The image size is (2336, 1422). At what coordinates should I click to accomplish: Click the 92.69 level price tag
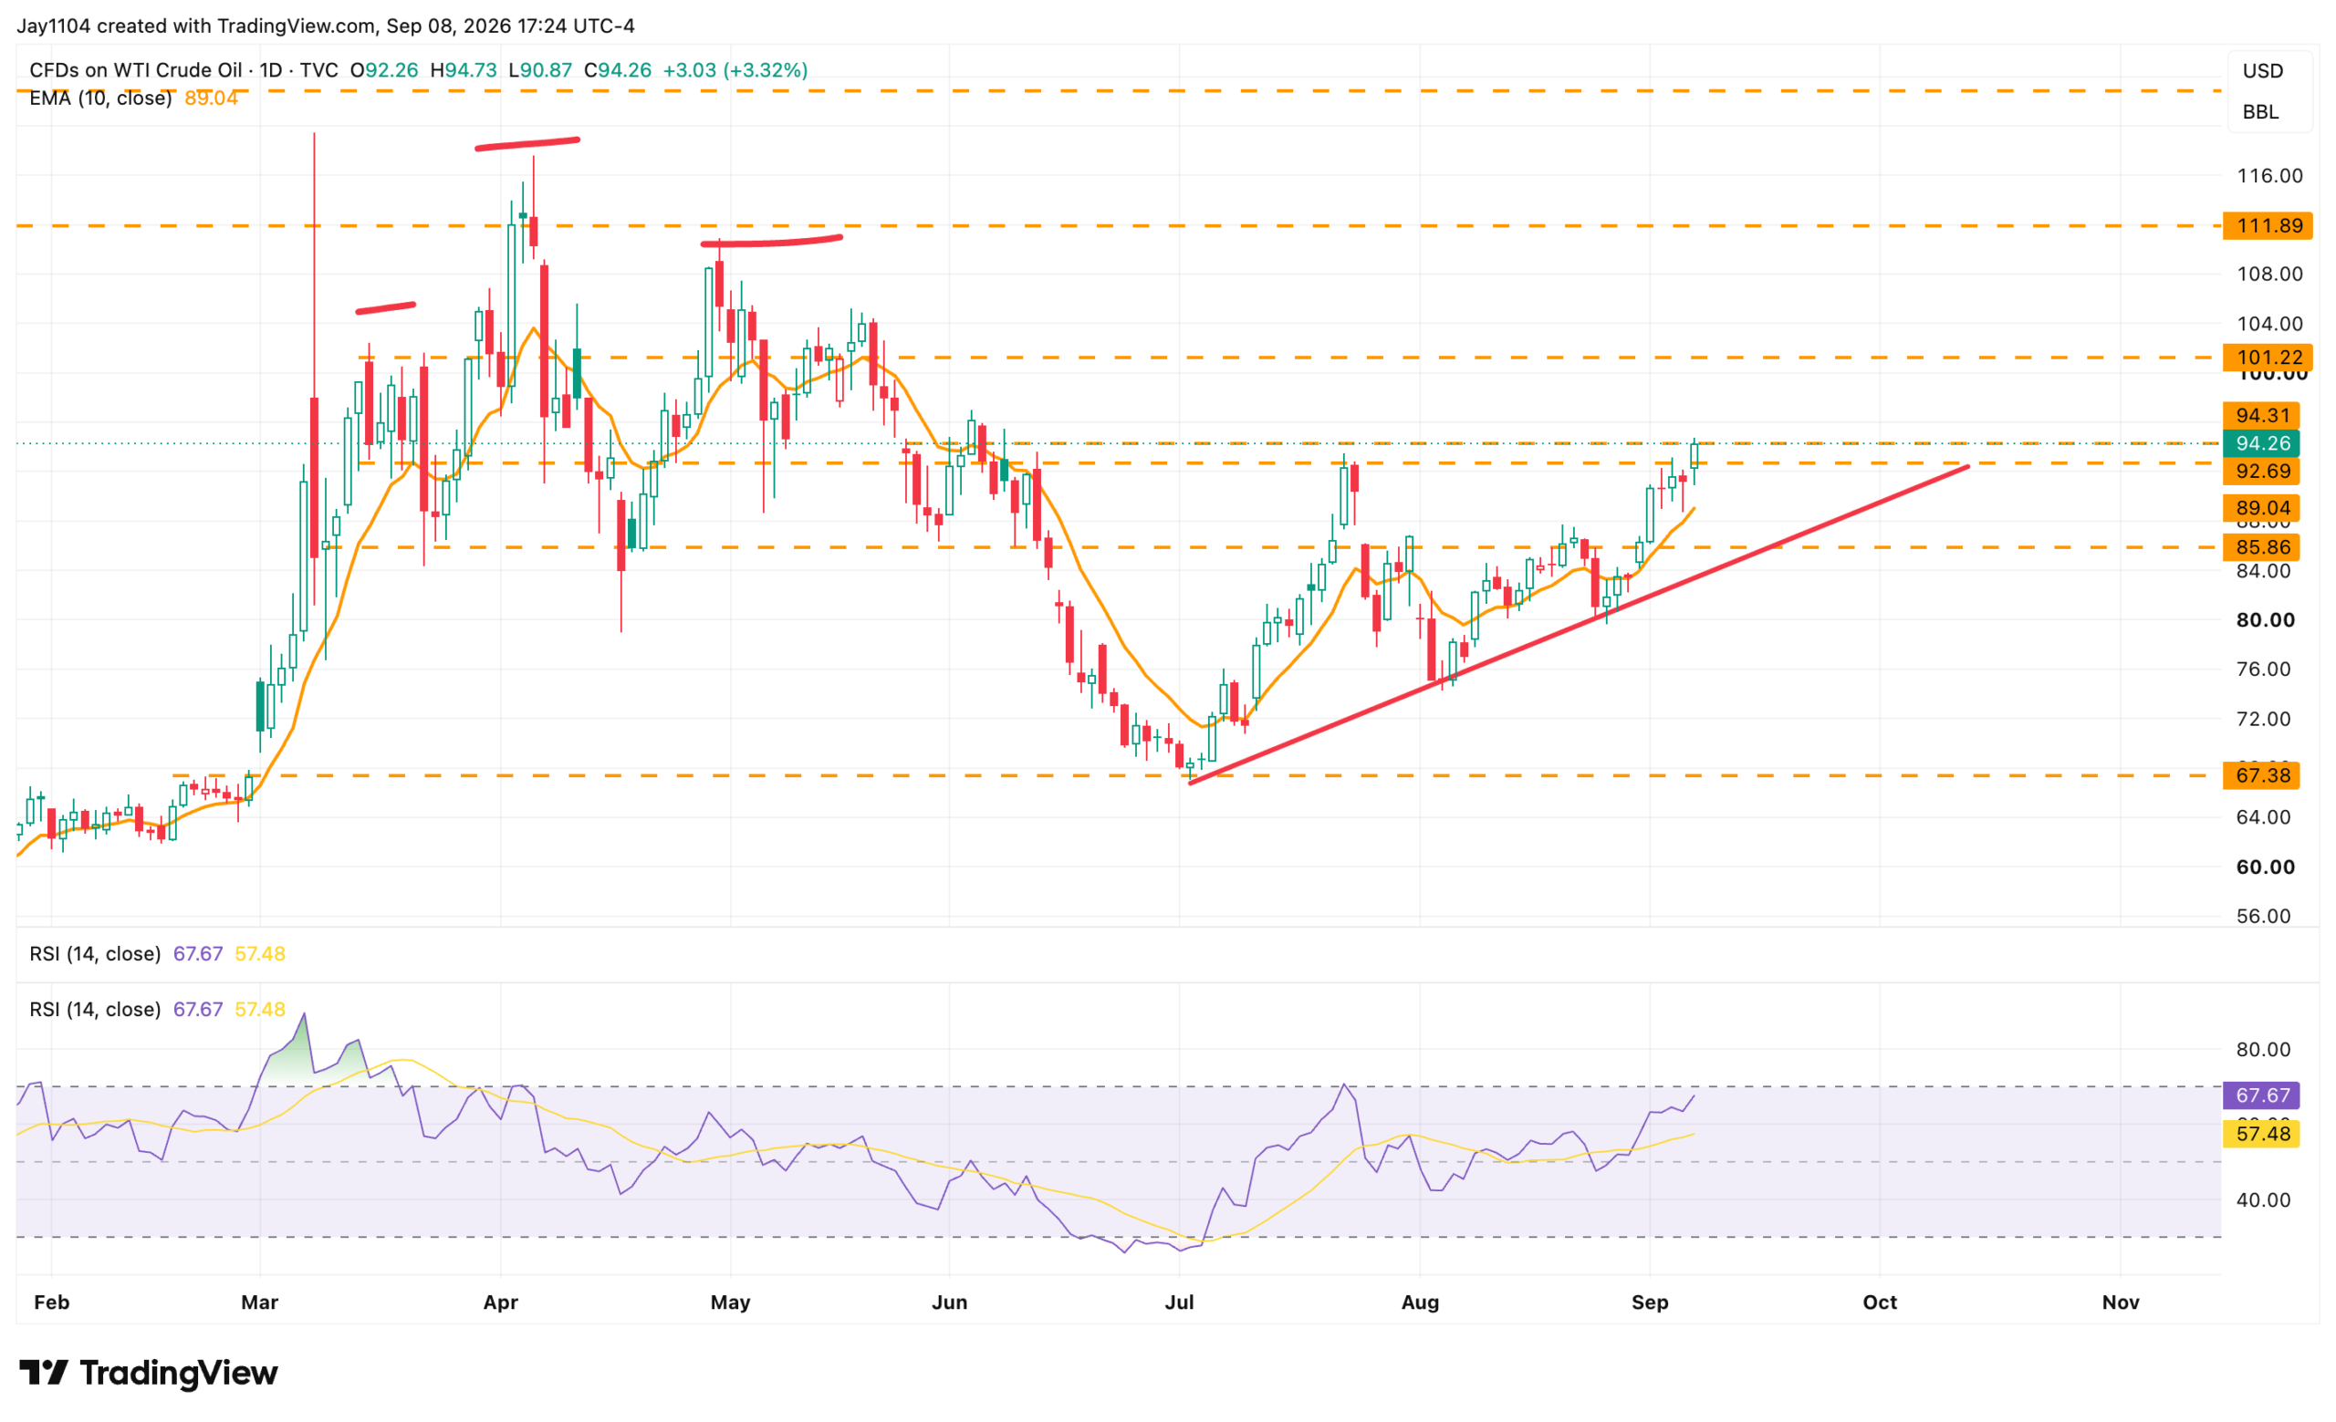pyautogui.click(x=2261, y=471)
